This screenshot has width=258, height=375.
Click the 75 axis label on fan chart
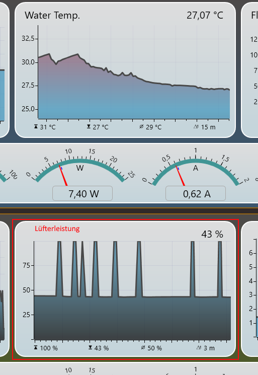(x=26, y=265)
